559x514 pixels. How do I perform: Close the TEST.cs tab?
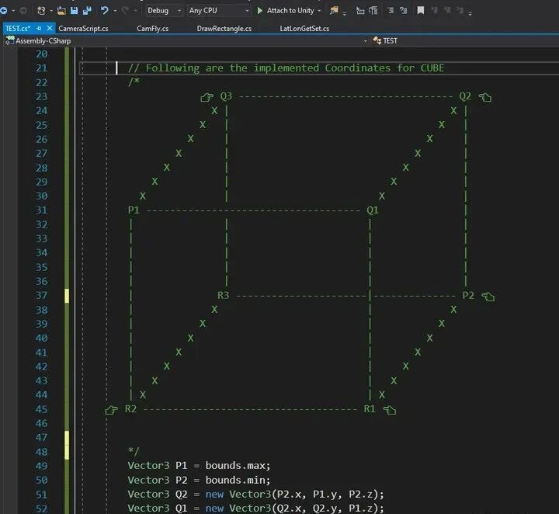50,28
